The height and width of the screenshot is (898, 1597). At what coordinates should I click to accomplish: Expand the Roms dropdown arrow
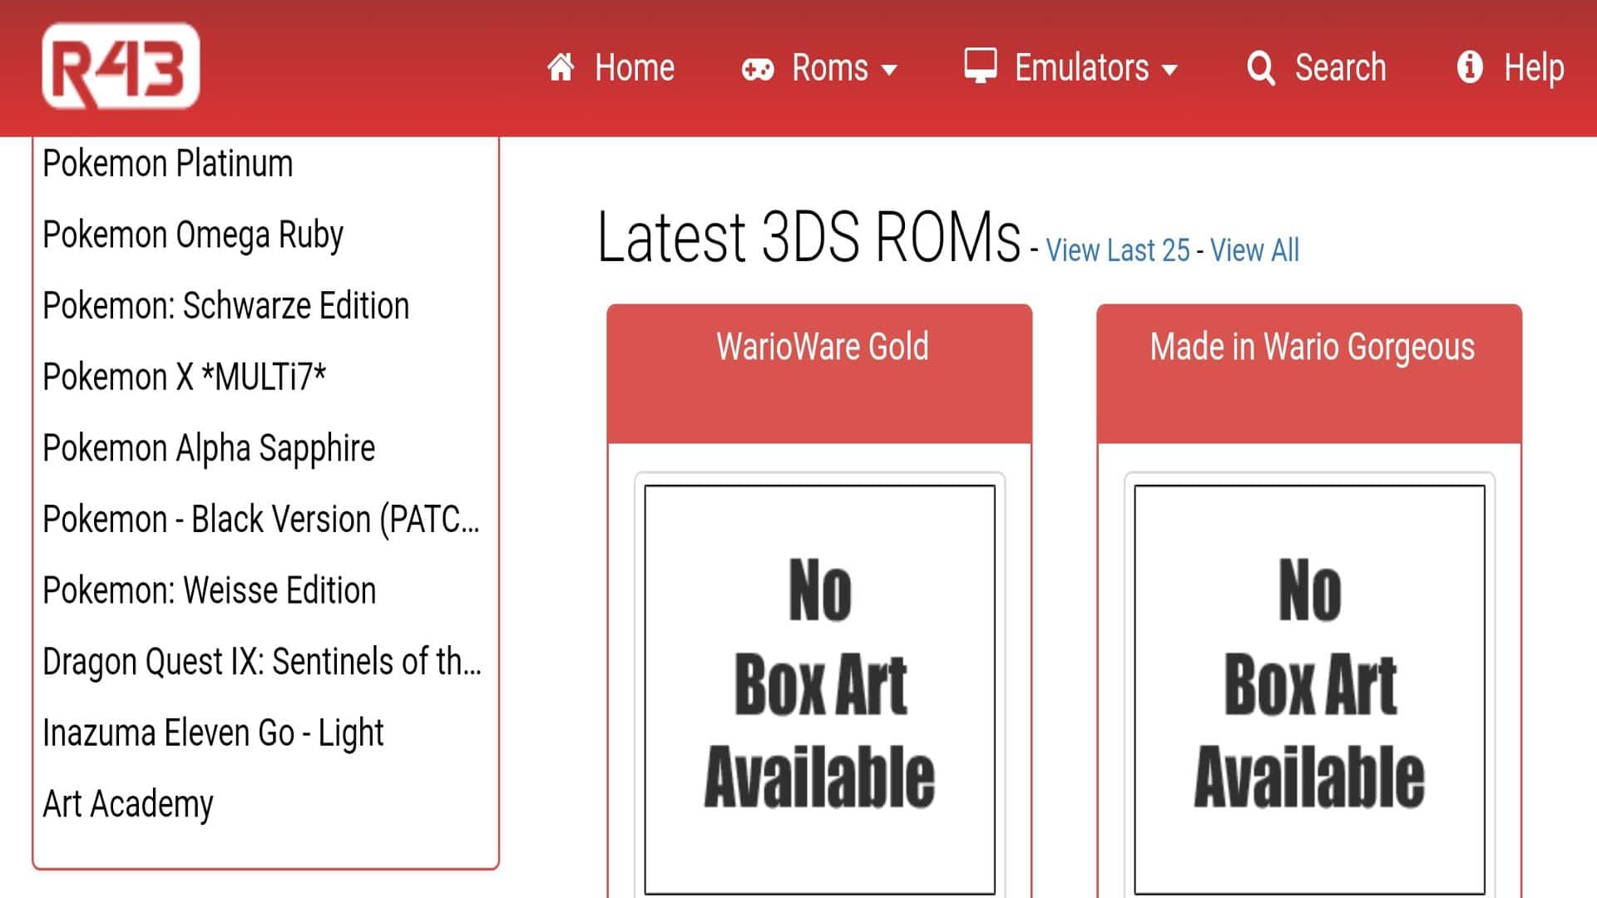click(889, 70)
